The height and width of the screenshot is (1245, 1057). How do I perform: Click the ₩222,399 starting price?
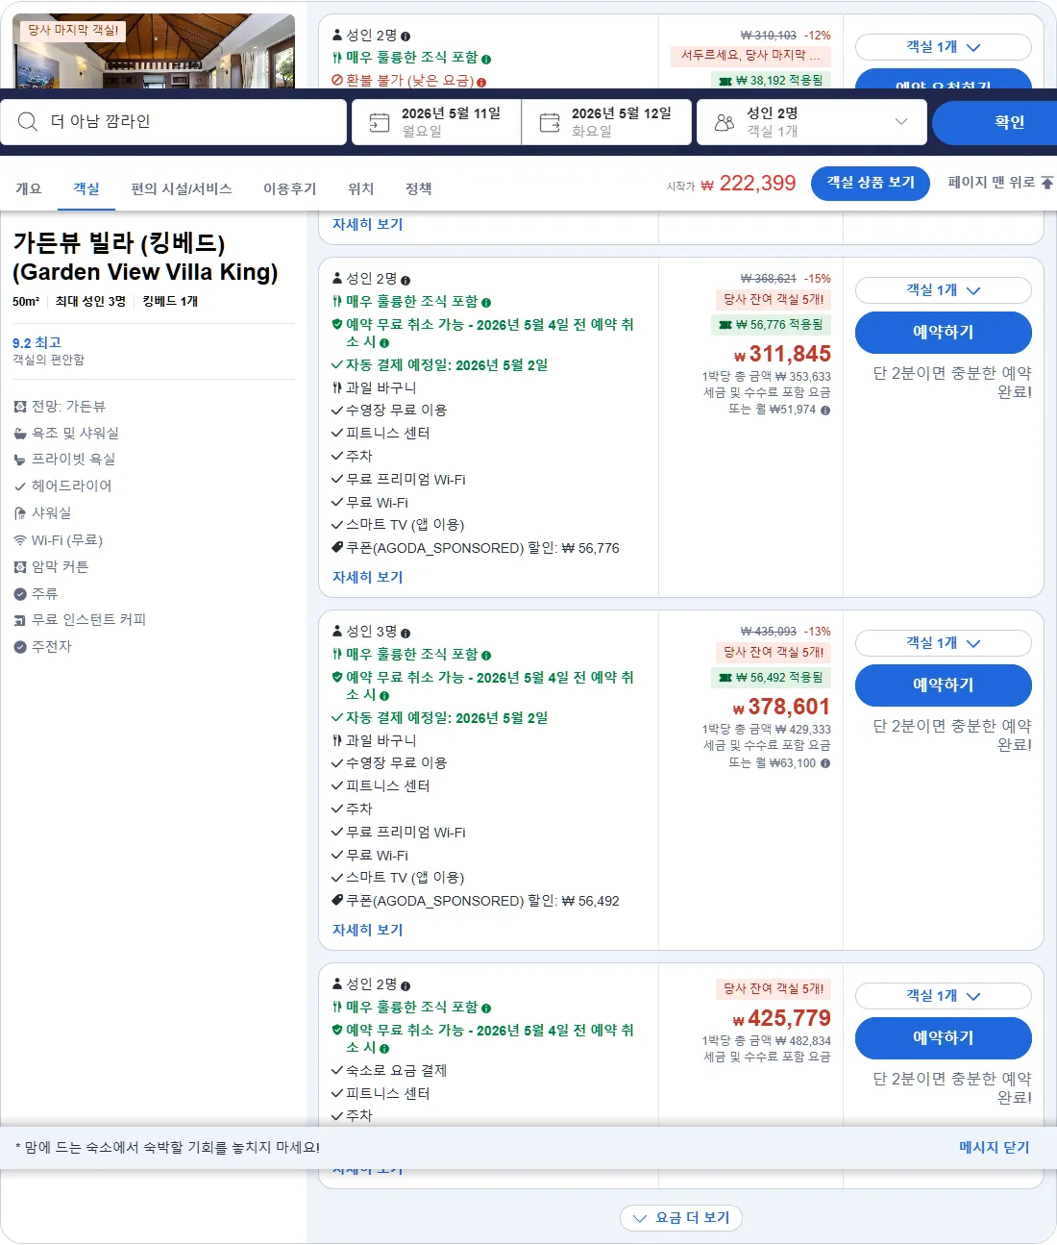[x=748, y=183]
